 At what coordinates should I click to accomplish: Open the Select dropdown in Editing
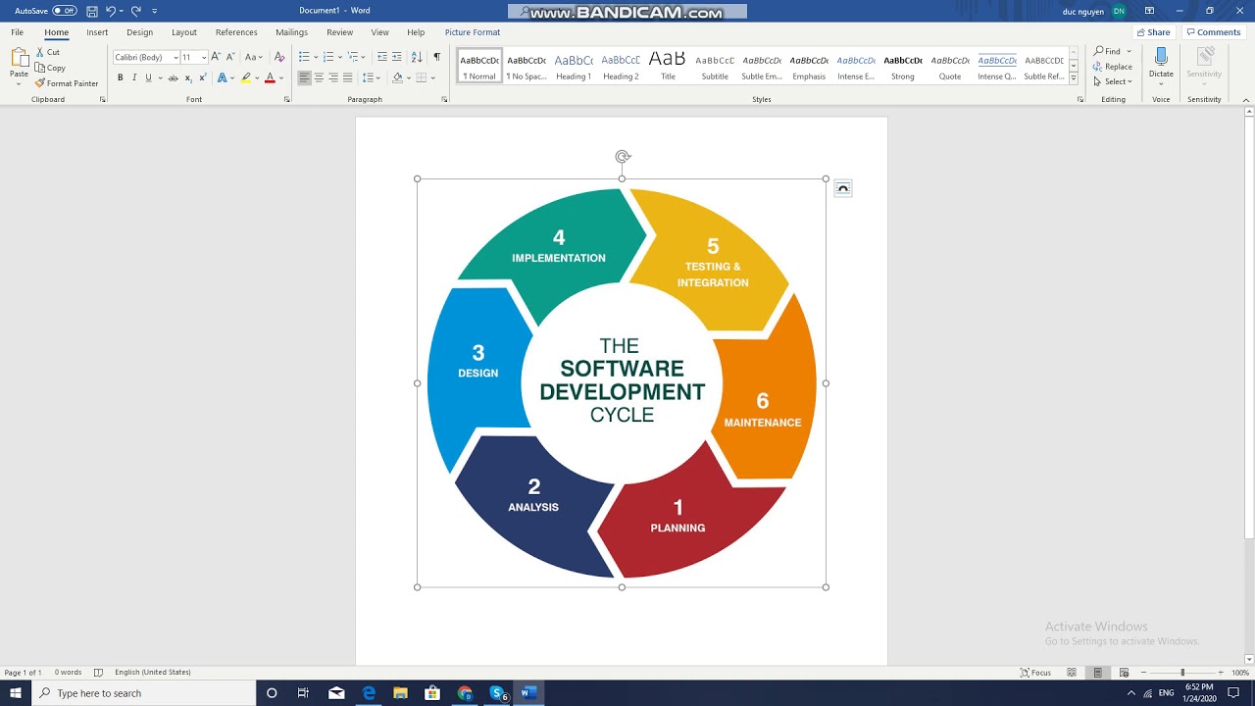1113,81
